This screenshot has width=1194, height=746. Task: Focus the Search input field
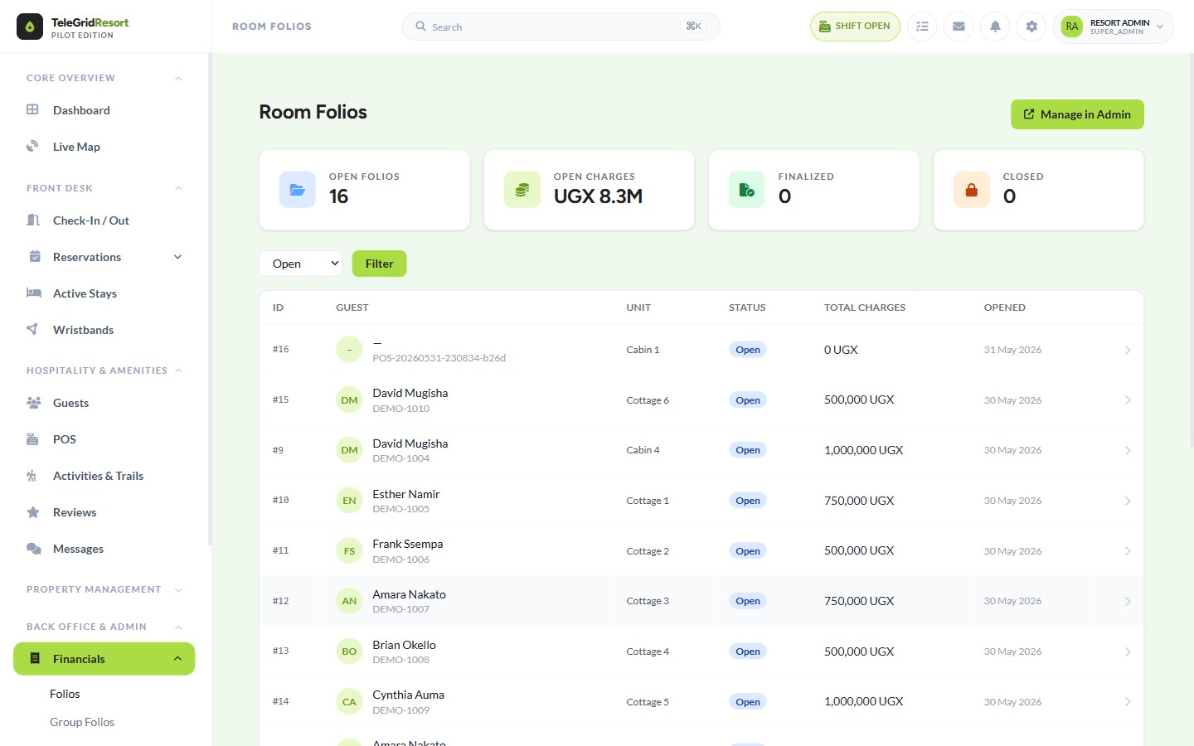click(561, 27)
